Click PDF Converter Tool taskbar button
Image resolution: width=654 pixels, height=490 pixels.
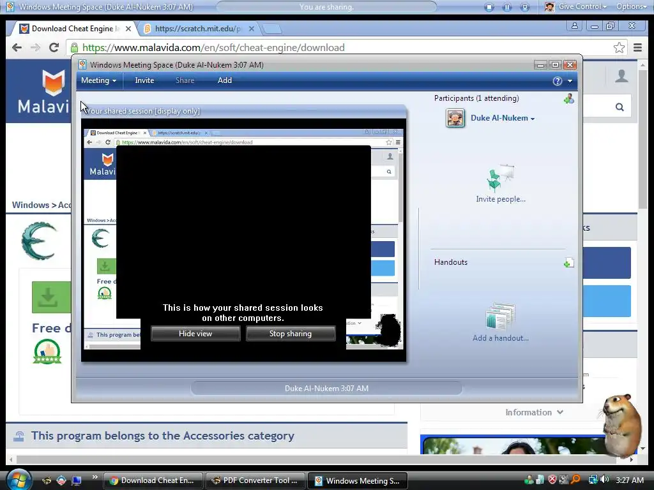coord(255,480)
